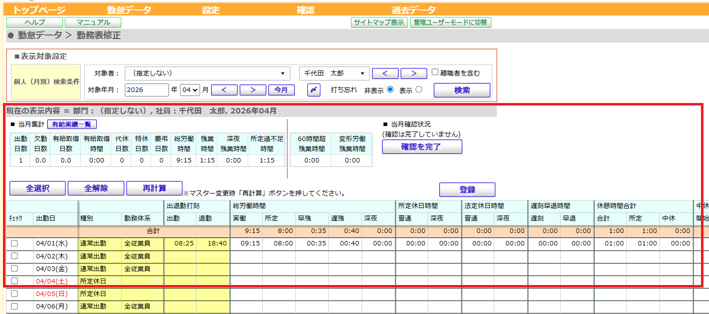
Task: Open 種別 arrow for 04/01 row
Action: click(x=115, y=243)
